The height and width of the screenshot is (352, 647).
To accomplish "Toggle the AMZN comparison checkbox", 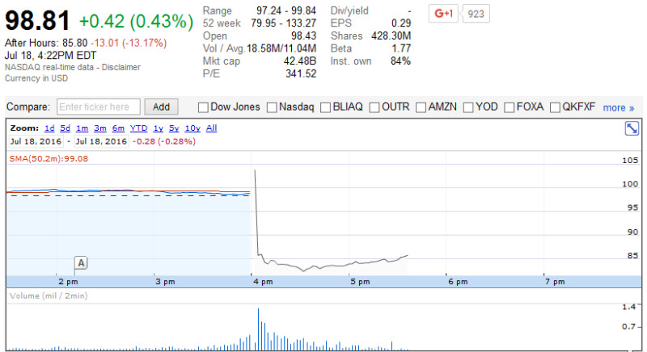I will 421,107.
